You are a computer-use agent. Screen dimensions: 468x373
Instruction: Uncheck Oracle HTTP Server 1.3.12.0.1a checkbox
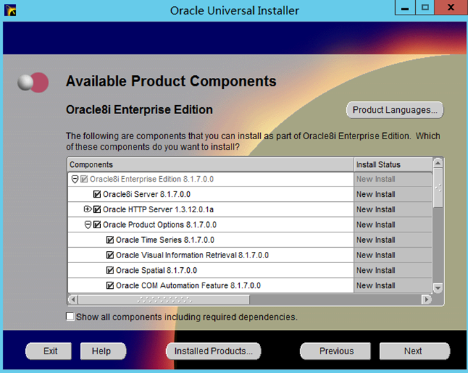[x=97, y=209]
